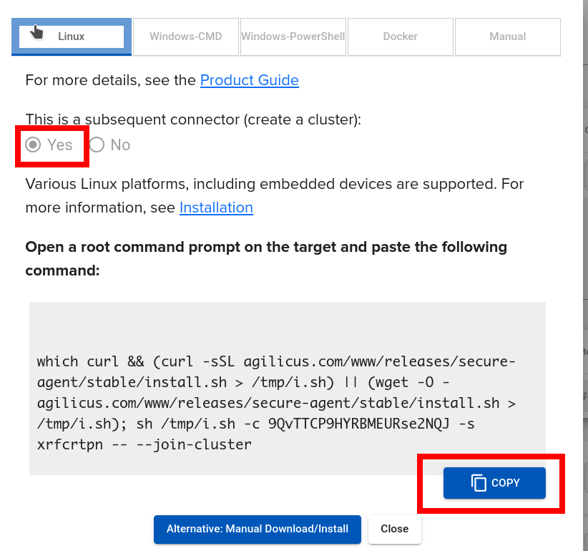Switch to the Linux tab

(x=72, y=36)
